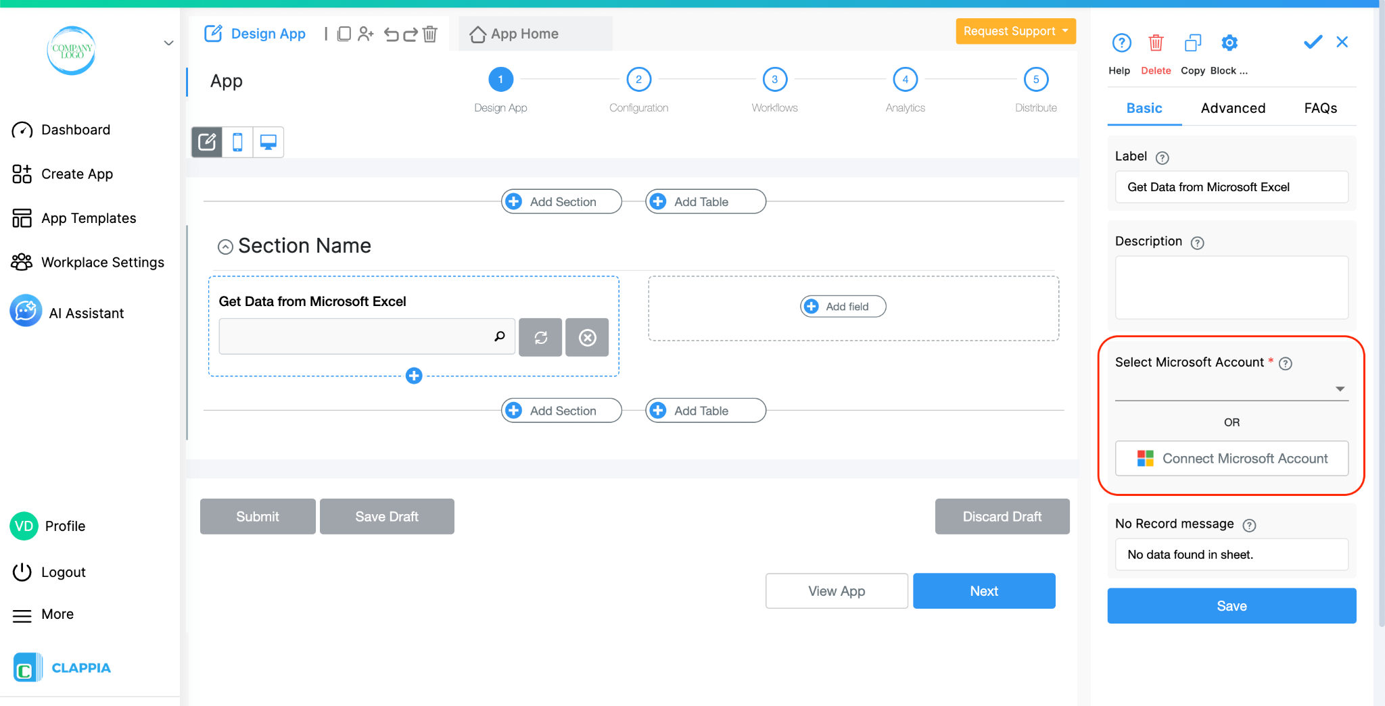Image resolution: width=1385 pixels, height=706 pixels.
Task: Click the redo arrow icon
Action: [x=410, y=34]
